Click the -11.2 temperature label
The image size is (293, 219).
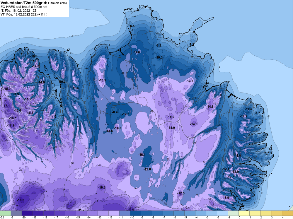(81, 210)
